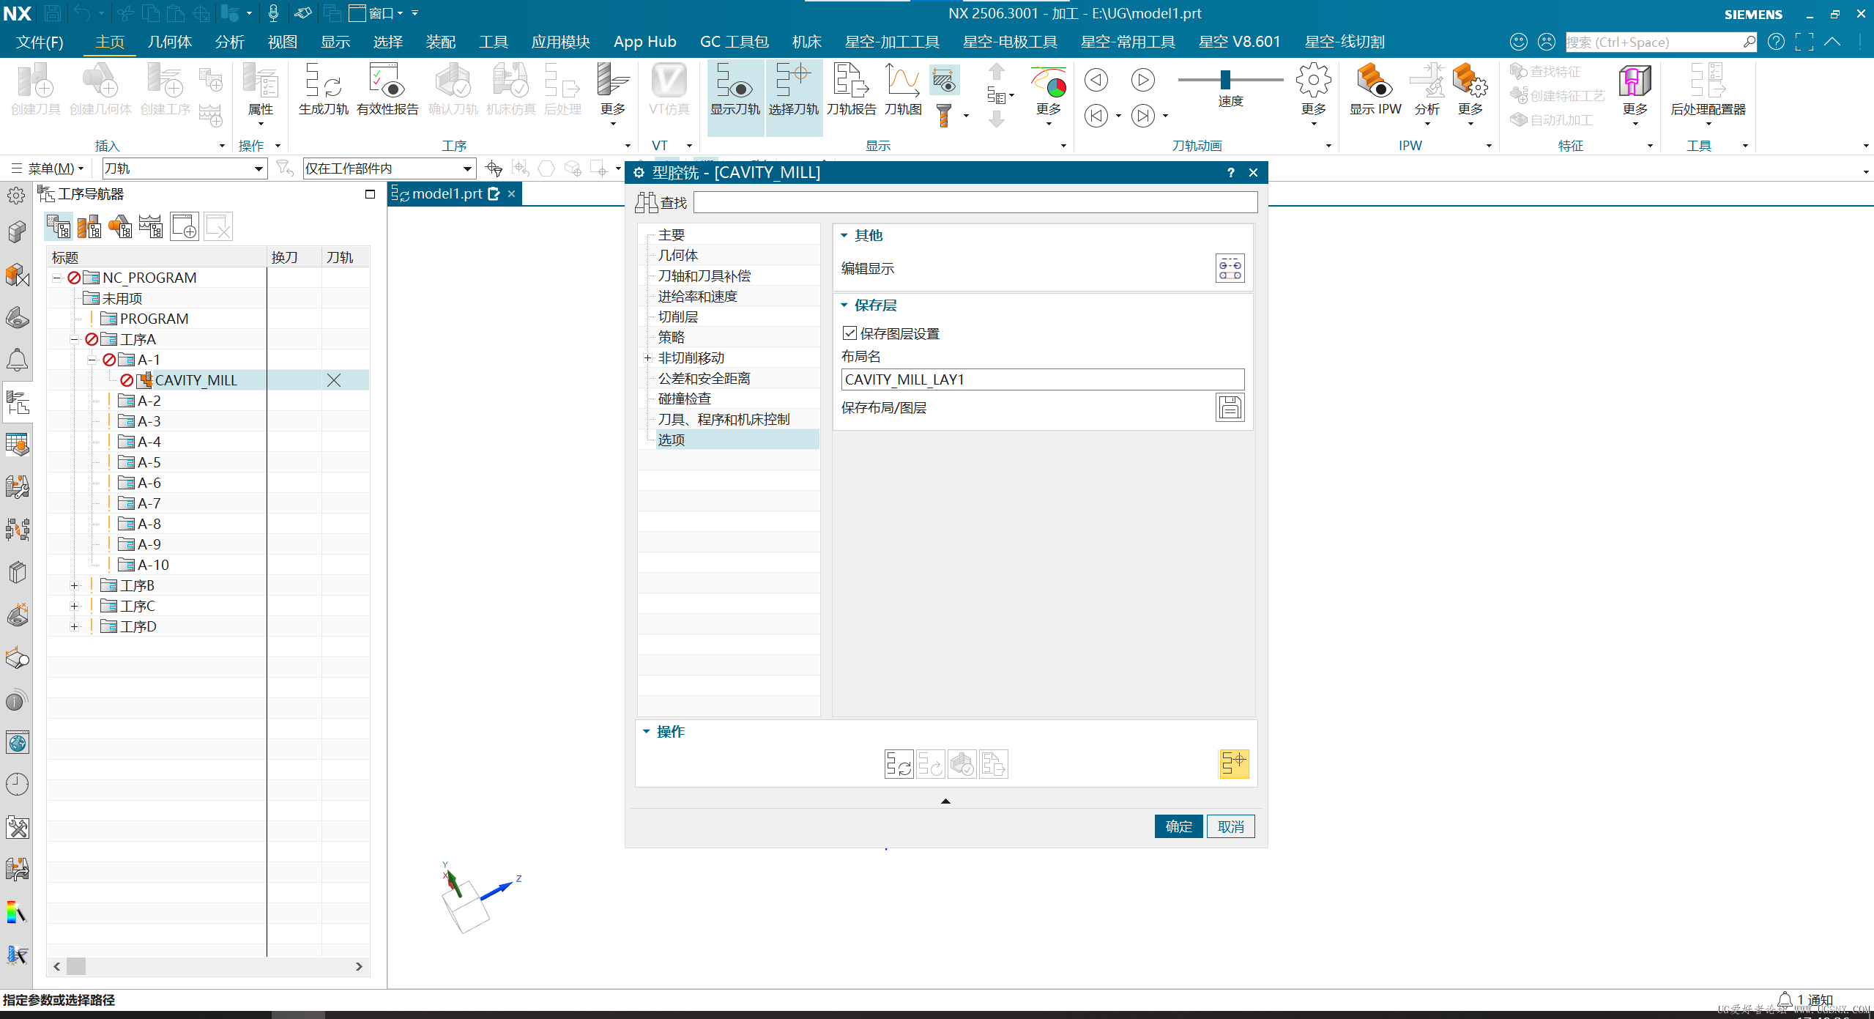The height and width of the screenshot is (1019, 1874).
Task: Expand 工序C tree node
Action: (x=74, y=606)
